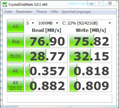The width and height of the screenshot is (119, 108).
Task: Start the 4K random benchmark
Action: [15, 70]
